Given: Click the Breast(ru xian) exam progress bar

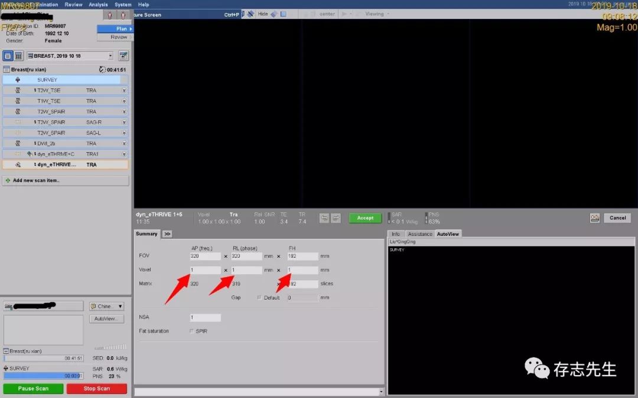Looking at the screenshot, I should [x=44, y=358].
